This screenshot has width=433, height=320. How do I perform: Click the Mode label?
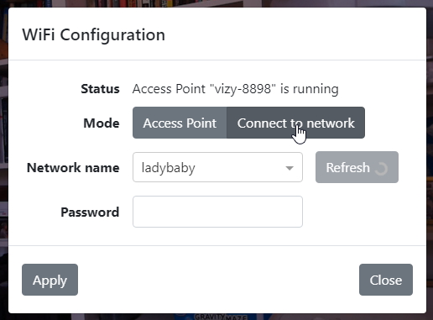102,123
